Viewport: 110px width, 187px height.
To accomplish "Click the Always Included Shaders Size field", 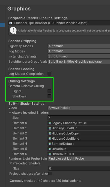I will pos(79,118).
